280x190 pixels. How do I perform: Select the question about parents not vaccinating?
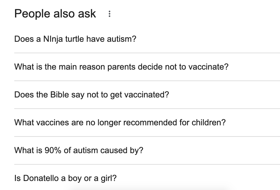[121, 67]
